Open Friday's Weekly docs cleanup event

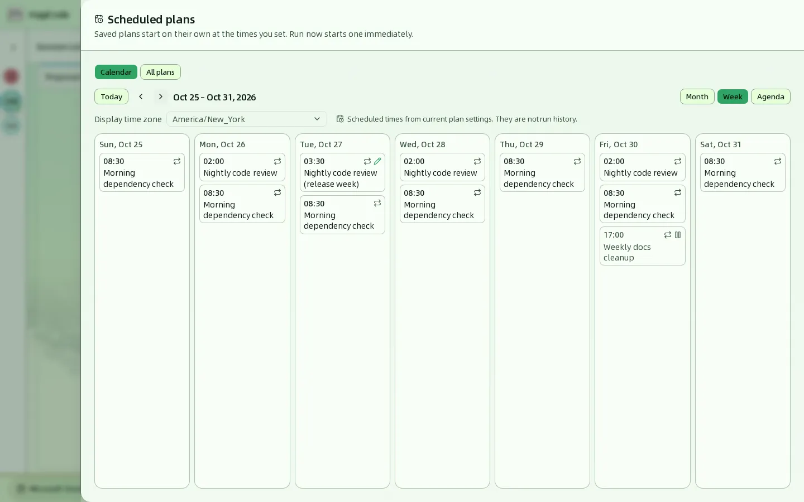642,246
